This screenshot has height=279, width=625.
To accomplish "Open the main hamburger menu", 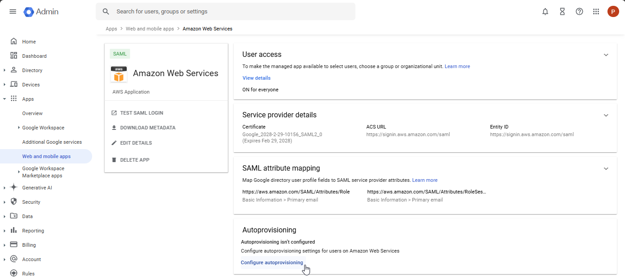I will [13, 12].
